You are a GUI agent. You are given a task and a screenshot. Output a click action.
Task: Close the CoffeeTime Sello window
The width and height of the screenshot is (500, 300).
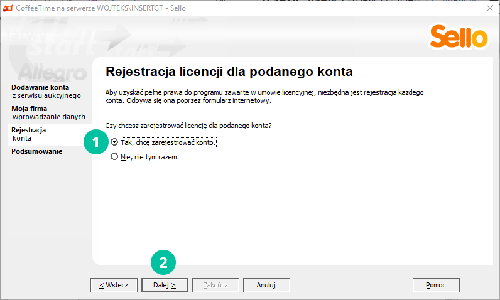coord(490,8)
